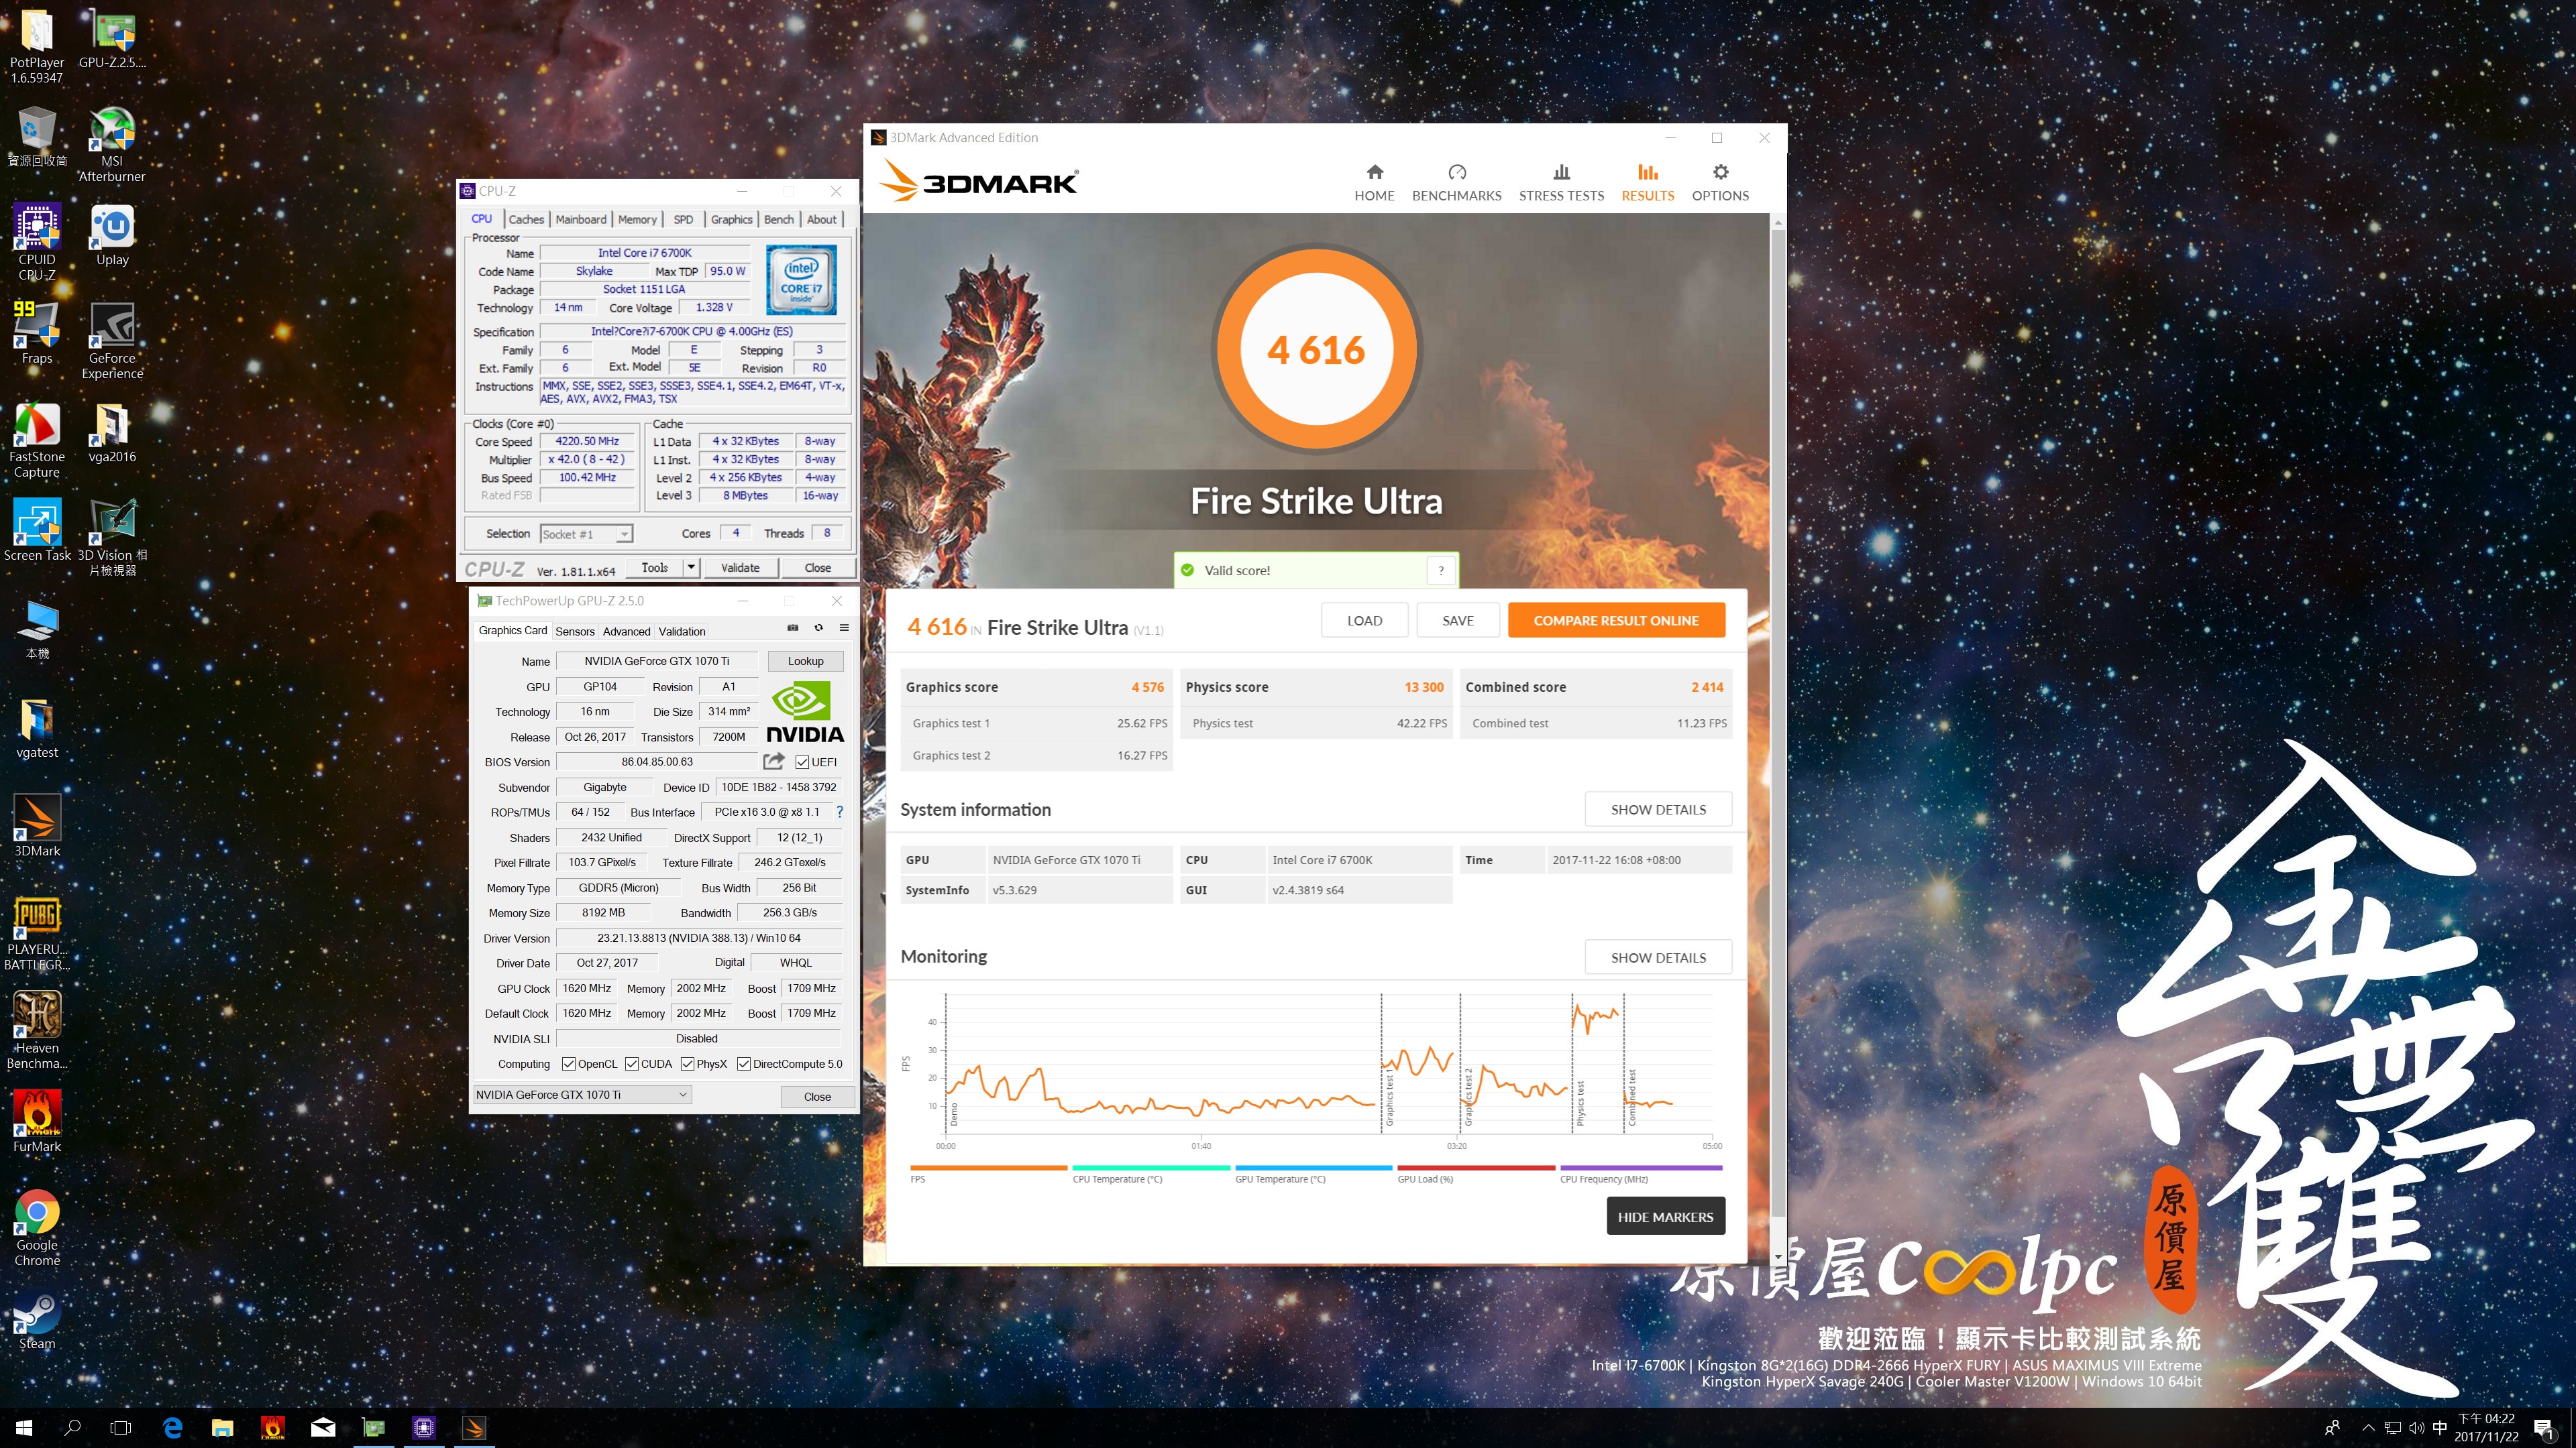The height and width of the screenshot is (1448, 2576).
Task: Open Google Chrome desktop icon
Action: pos(37,1228)
